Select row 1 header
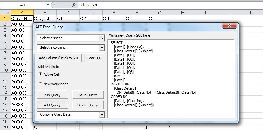This screenshot has width=263, height=130. pyautogui.click(x=5, y=18)
